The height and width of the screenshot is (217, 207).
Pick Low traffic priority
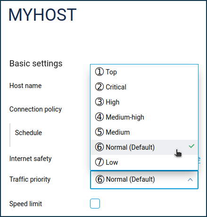pyautogui.click(x=144, y=162)
